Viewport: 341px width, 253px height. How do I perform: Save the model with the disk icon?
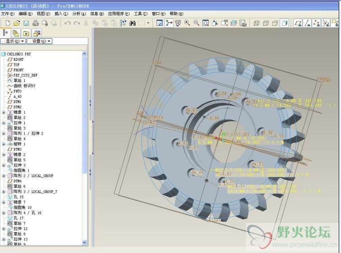pos(26,23)
